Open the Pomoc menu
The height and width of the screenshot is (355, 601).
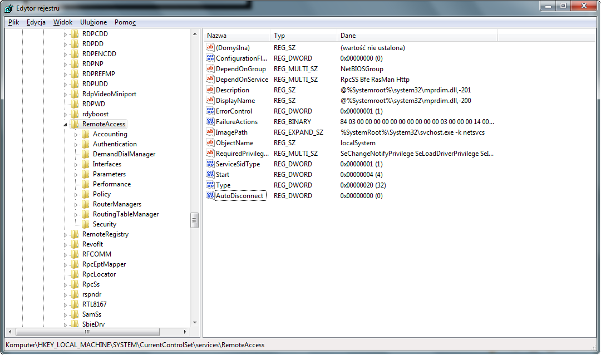pos(125,22)
